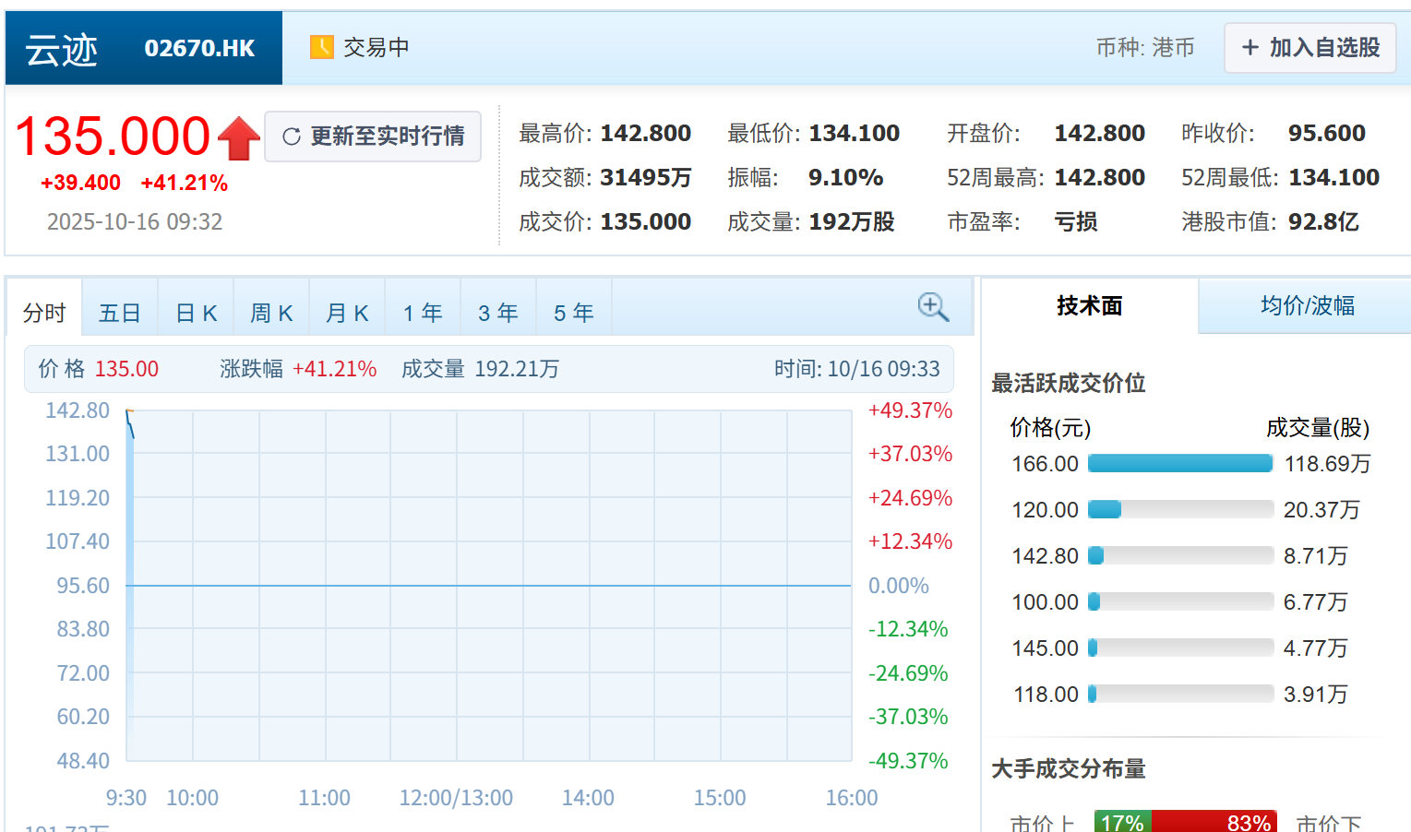The image size is (1411, 832).
Task: Expand the 5年 chart period
Action: [x=573, y=311]
